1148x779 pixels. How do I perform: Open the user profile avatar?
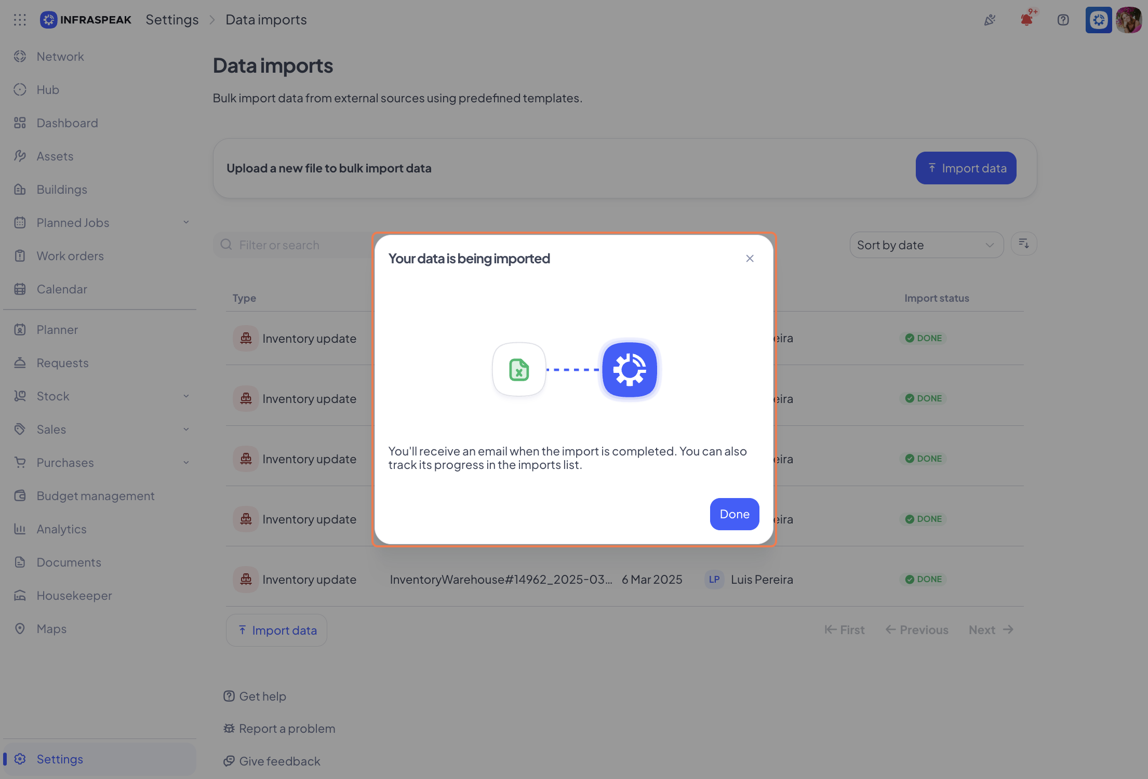1128,20
